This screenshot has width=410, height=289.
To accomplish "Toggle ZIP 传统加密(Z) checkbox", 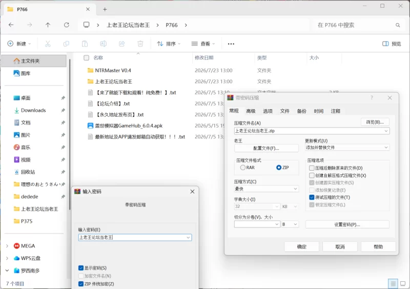I will (x=81, y=284).
